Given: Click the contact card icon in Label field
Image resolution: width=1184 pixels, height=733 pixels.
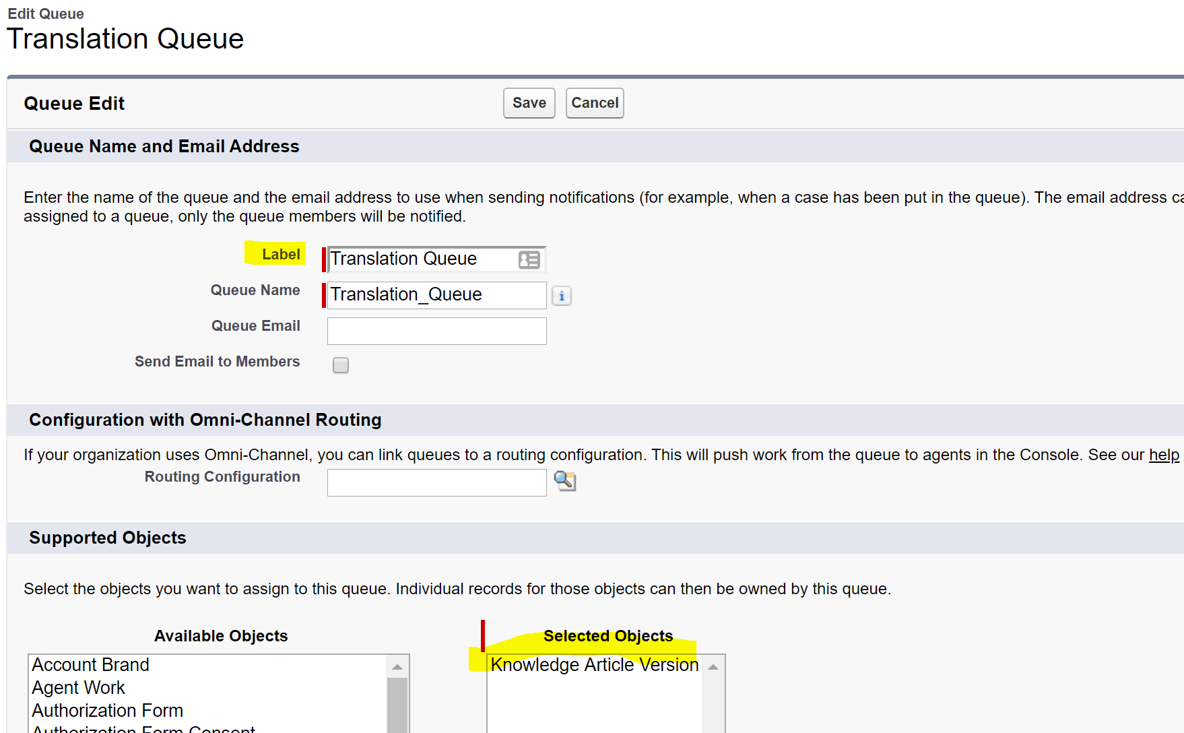Looking at the screenshot, I should 529,259.
